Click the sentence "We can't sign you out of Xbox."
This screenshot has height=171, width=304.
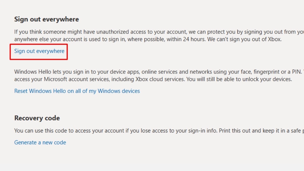245,40
